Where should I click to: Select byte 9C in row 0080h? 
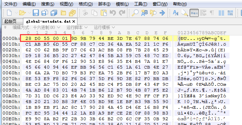click(165, 84)
